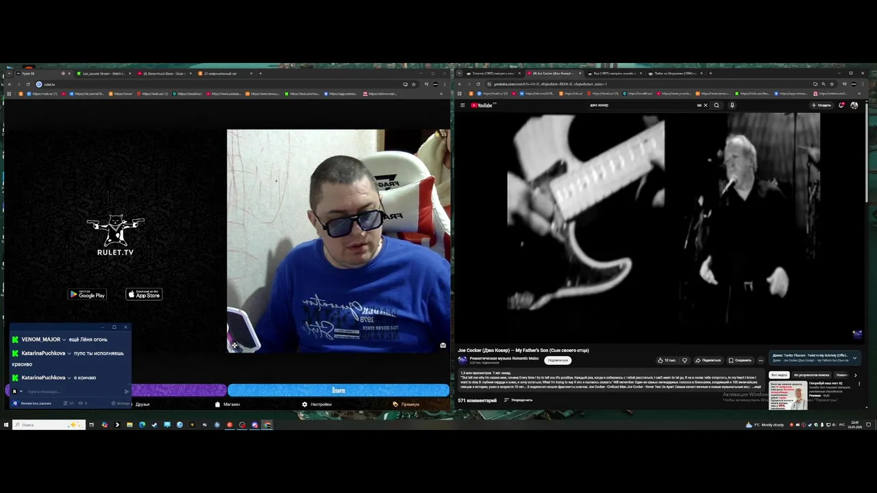Send chat message with arrow icon
This screenshot has height=493, width=877.
[x=127, y=392]
